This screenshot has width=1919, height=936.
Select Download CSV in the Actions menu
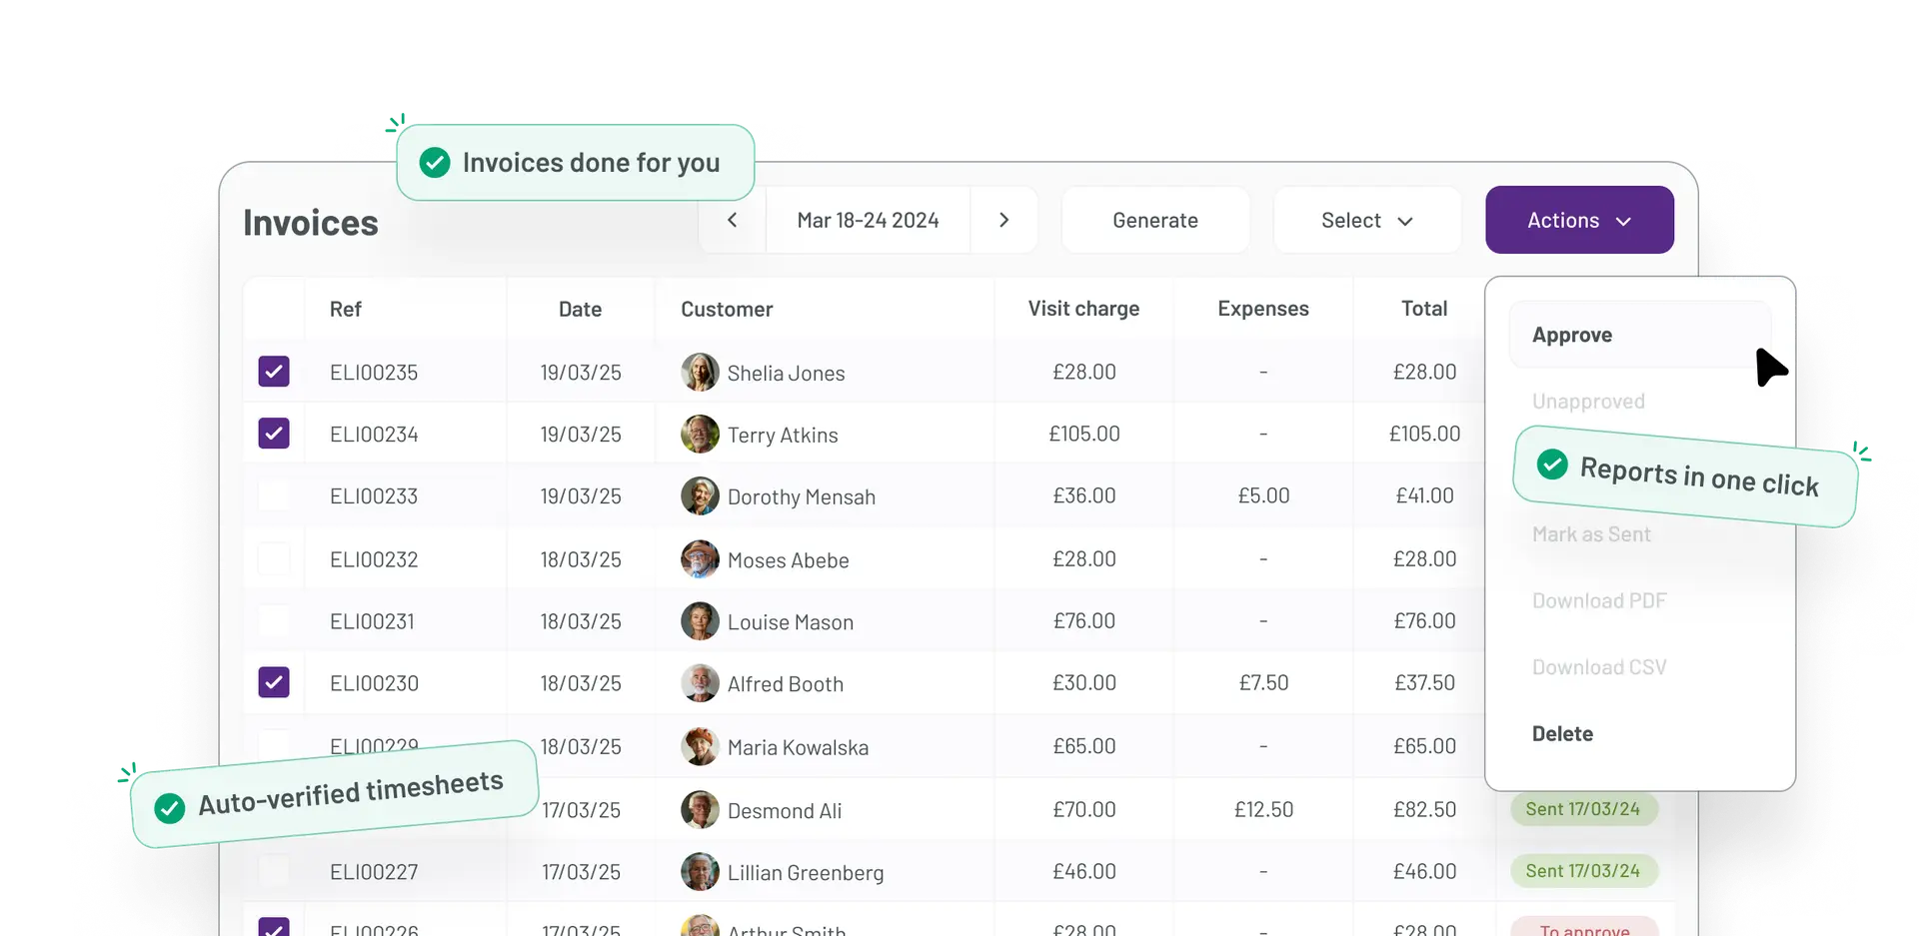pos(1599,667)
